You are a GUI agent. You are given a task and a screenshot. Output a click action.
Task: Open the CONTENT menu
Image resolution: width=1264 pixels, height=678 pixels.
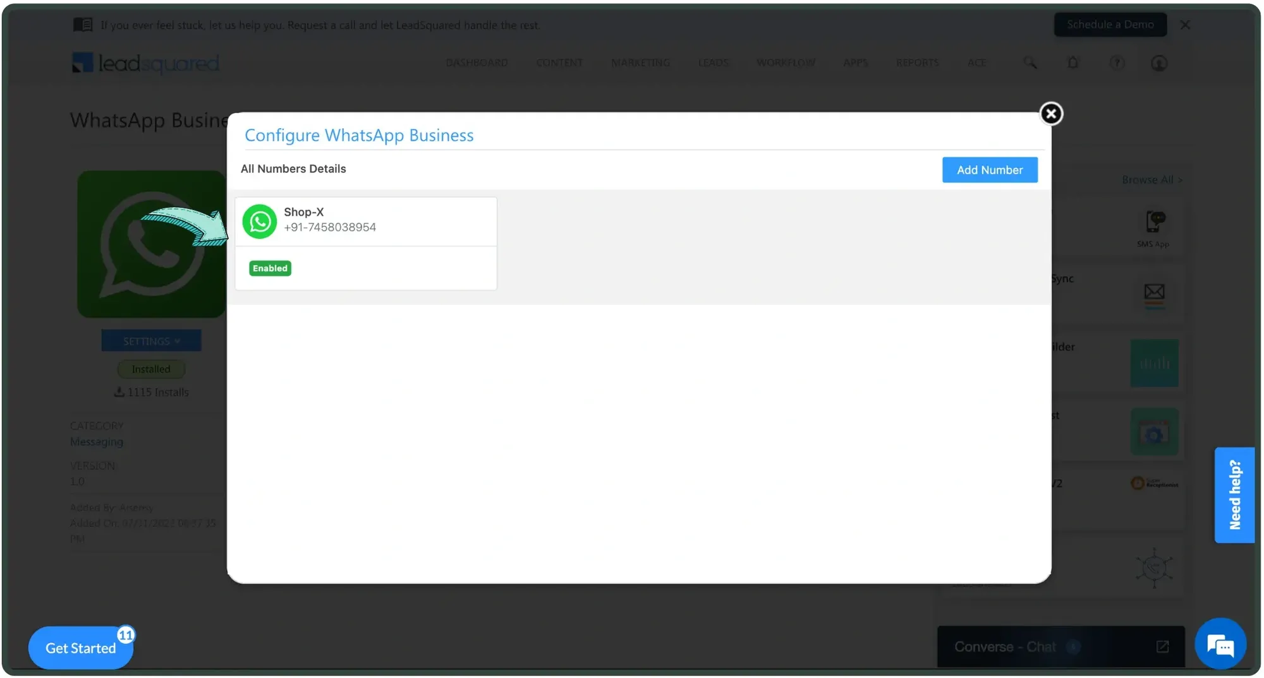point(559,62)
